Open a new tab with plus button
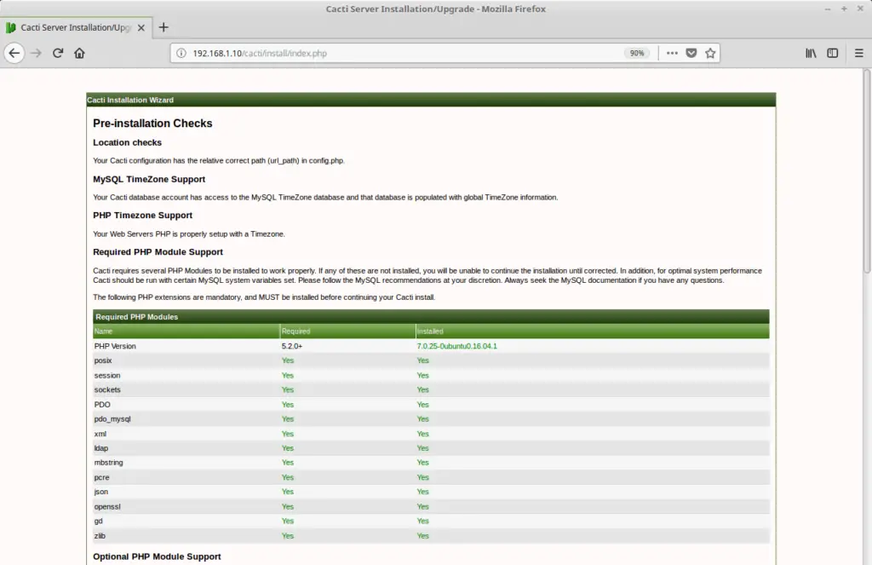The image size is (872, 565). (163, 27)
